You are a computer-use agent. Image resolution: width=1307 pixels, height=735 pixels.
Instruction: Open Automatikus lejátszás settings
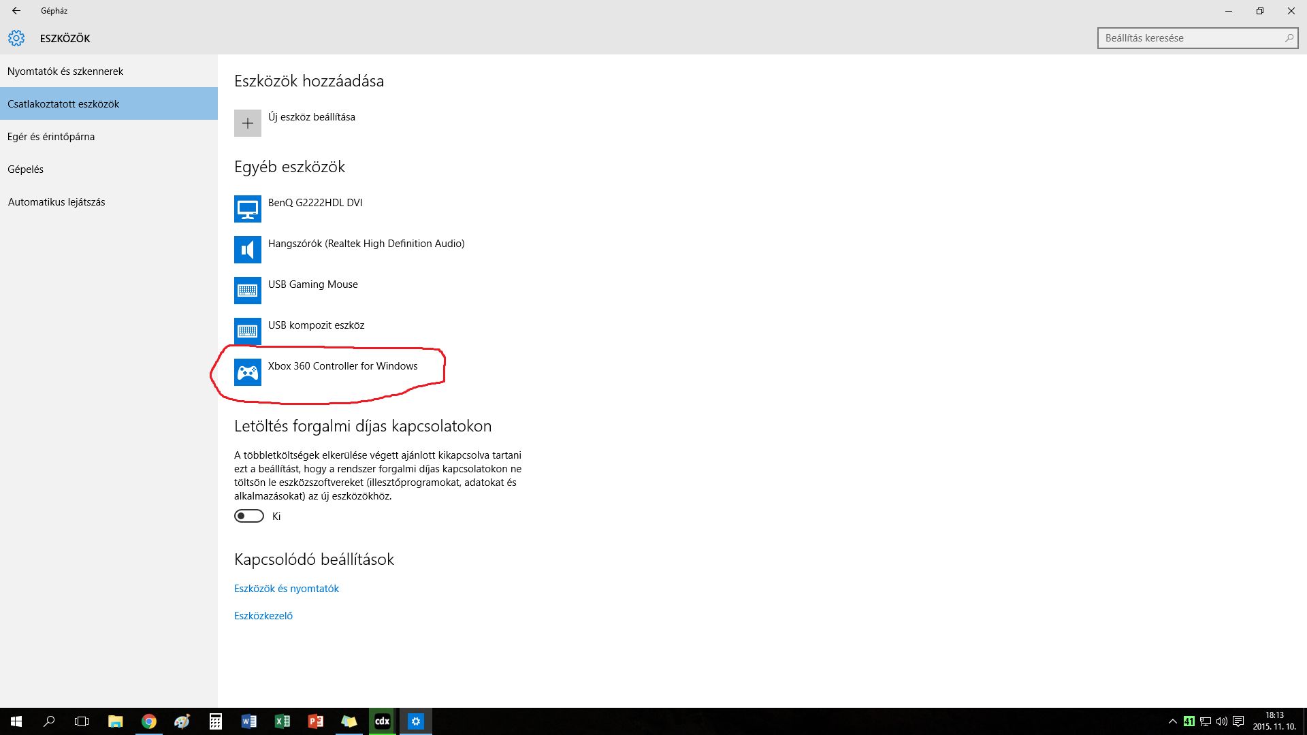[x=109, y=201]
